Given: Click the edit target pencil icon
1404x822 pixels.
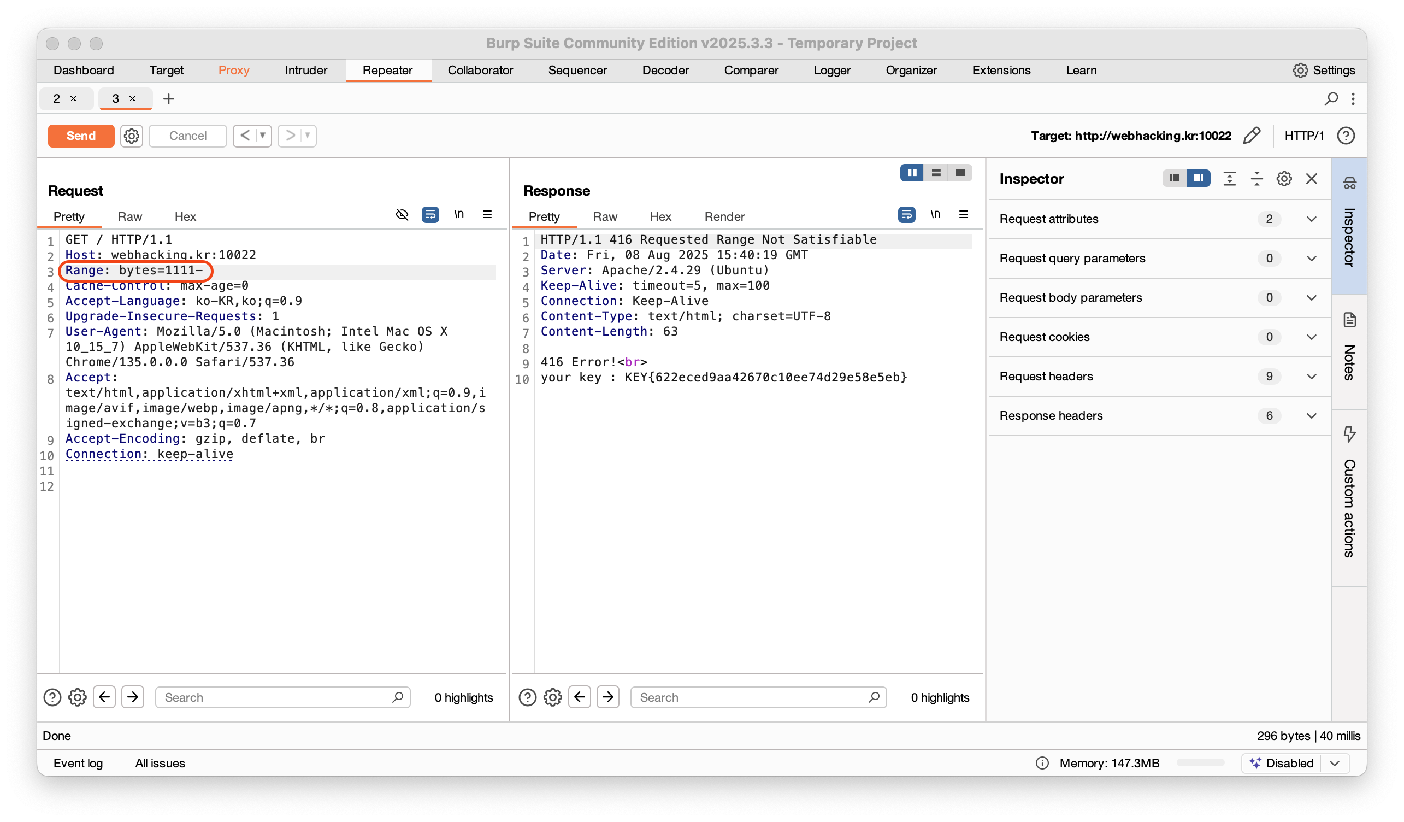Looking at the screenshot, I should (1252, 136).
